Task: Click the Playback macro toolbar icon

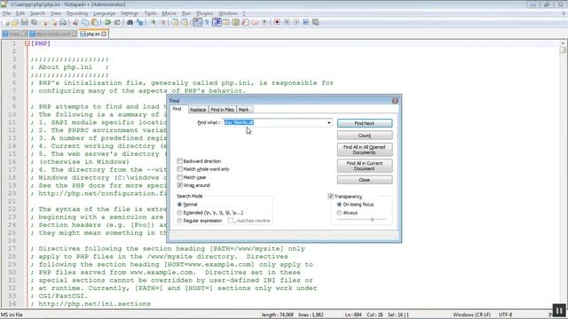Action: pyautogui.click(x=296, y=22)
